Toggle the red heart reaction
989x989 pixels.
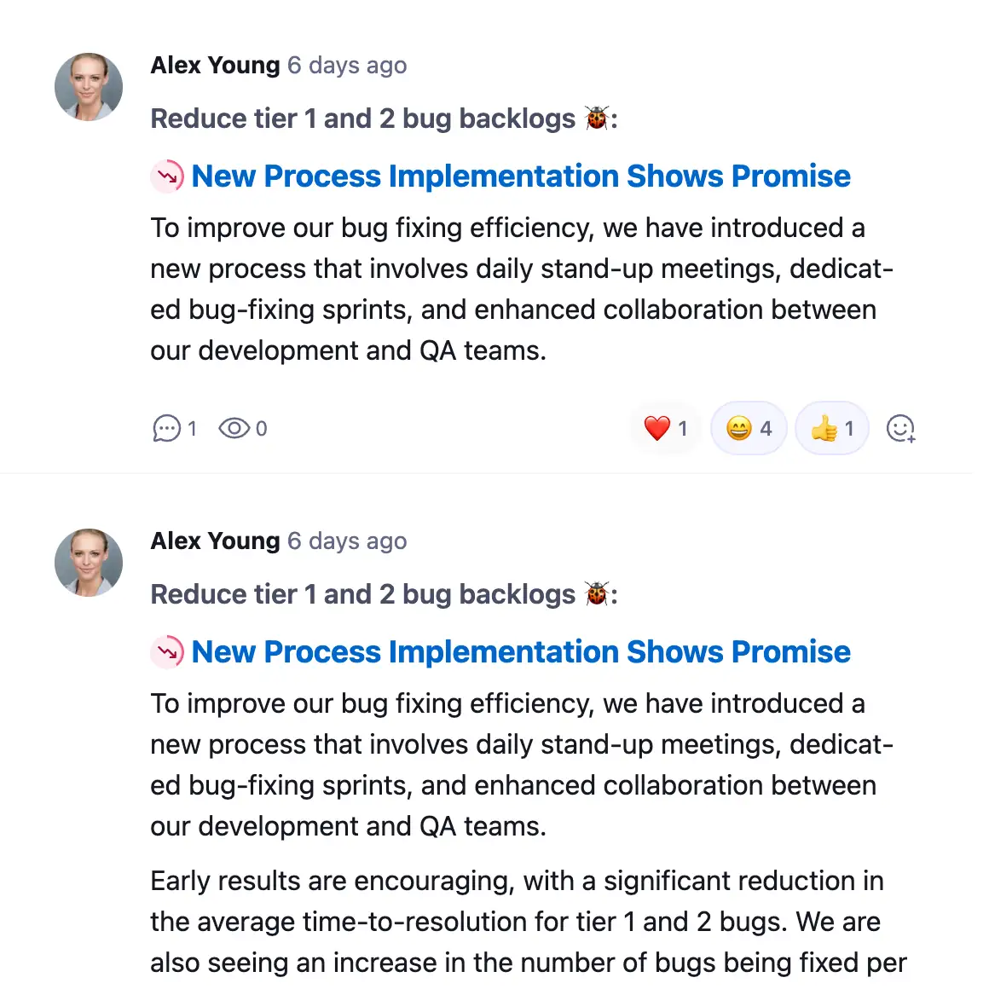click(x=666, y=428)
